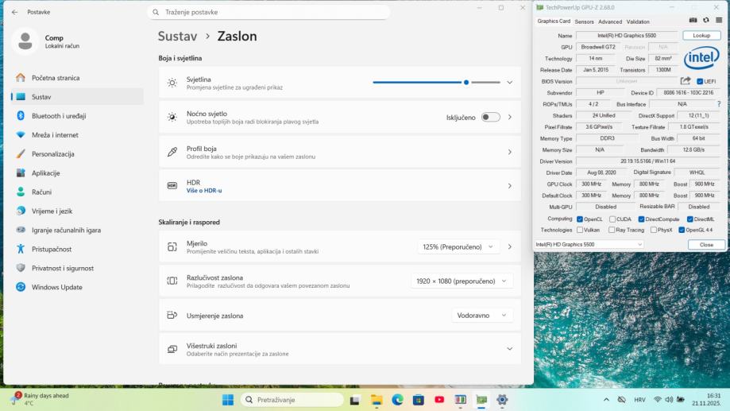
Task: Toggle Ray Tracing checkbox
Action: tap(612, 230)
